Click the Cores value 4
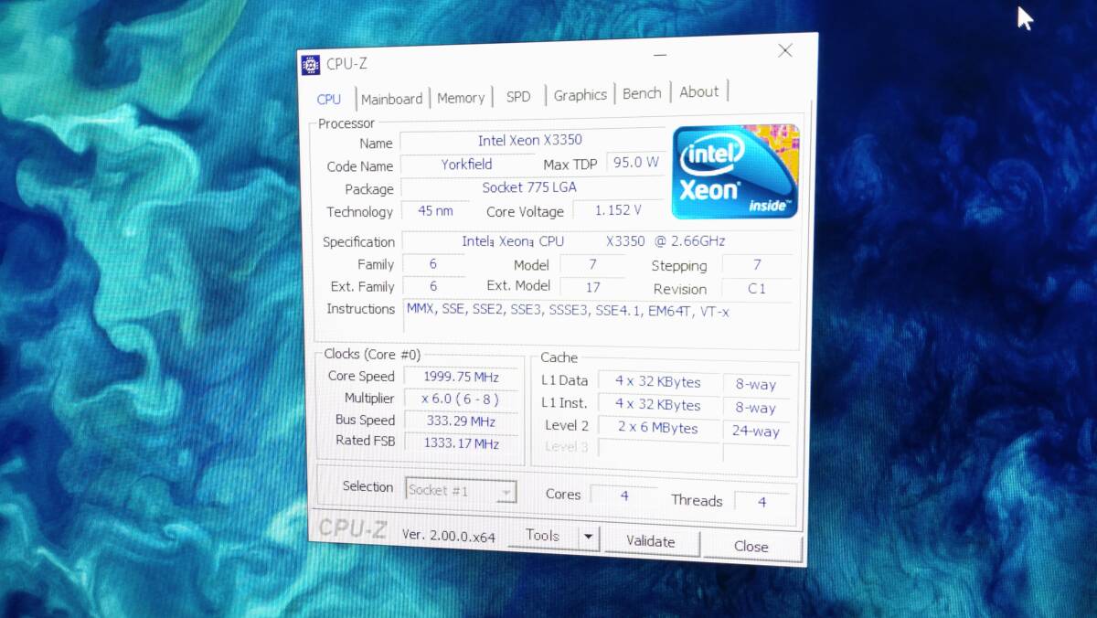1097x618 pixels. (623, 495)
